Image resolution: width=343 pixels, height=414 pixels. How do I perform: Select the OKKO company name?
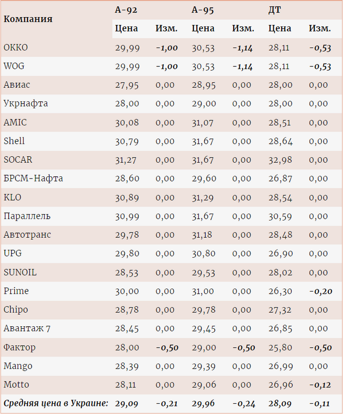pos(15,48)
